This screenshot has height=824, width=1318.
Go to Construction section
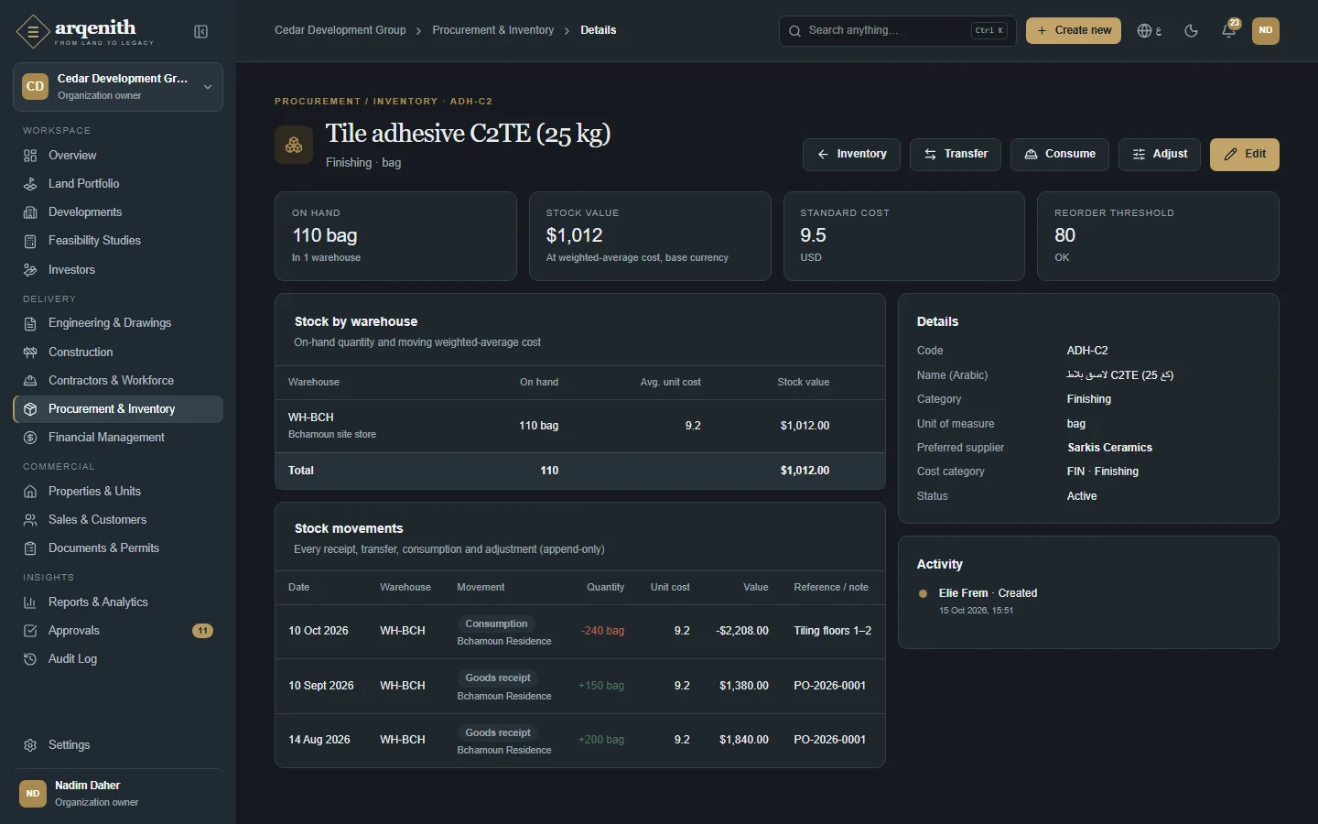point(118,352)
